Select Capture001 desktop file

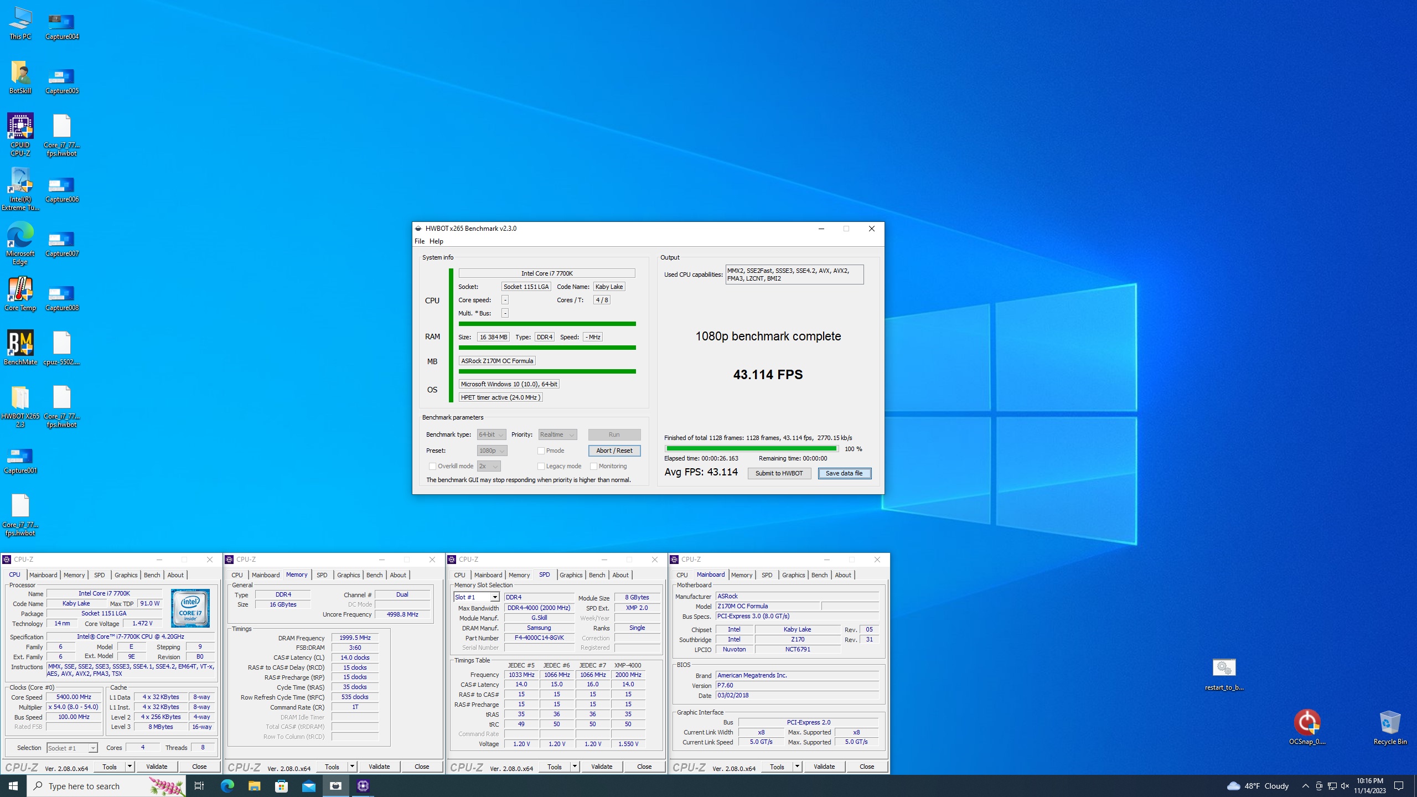[20, 460]
